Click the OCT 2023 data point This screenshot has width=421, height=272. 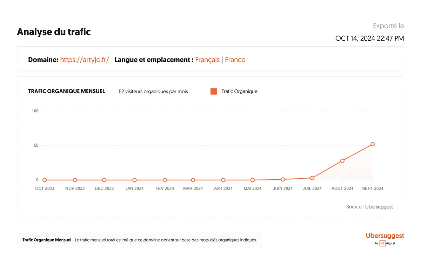click(45, 180)
